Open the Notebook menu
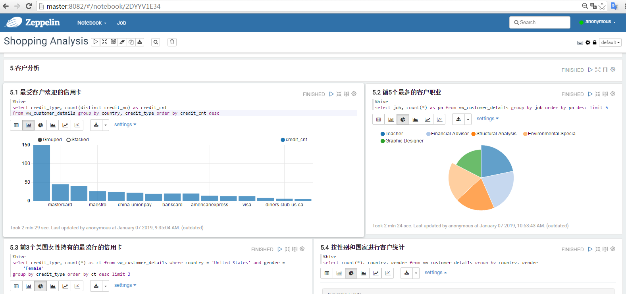 click(92, 23)
